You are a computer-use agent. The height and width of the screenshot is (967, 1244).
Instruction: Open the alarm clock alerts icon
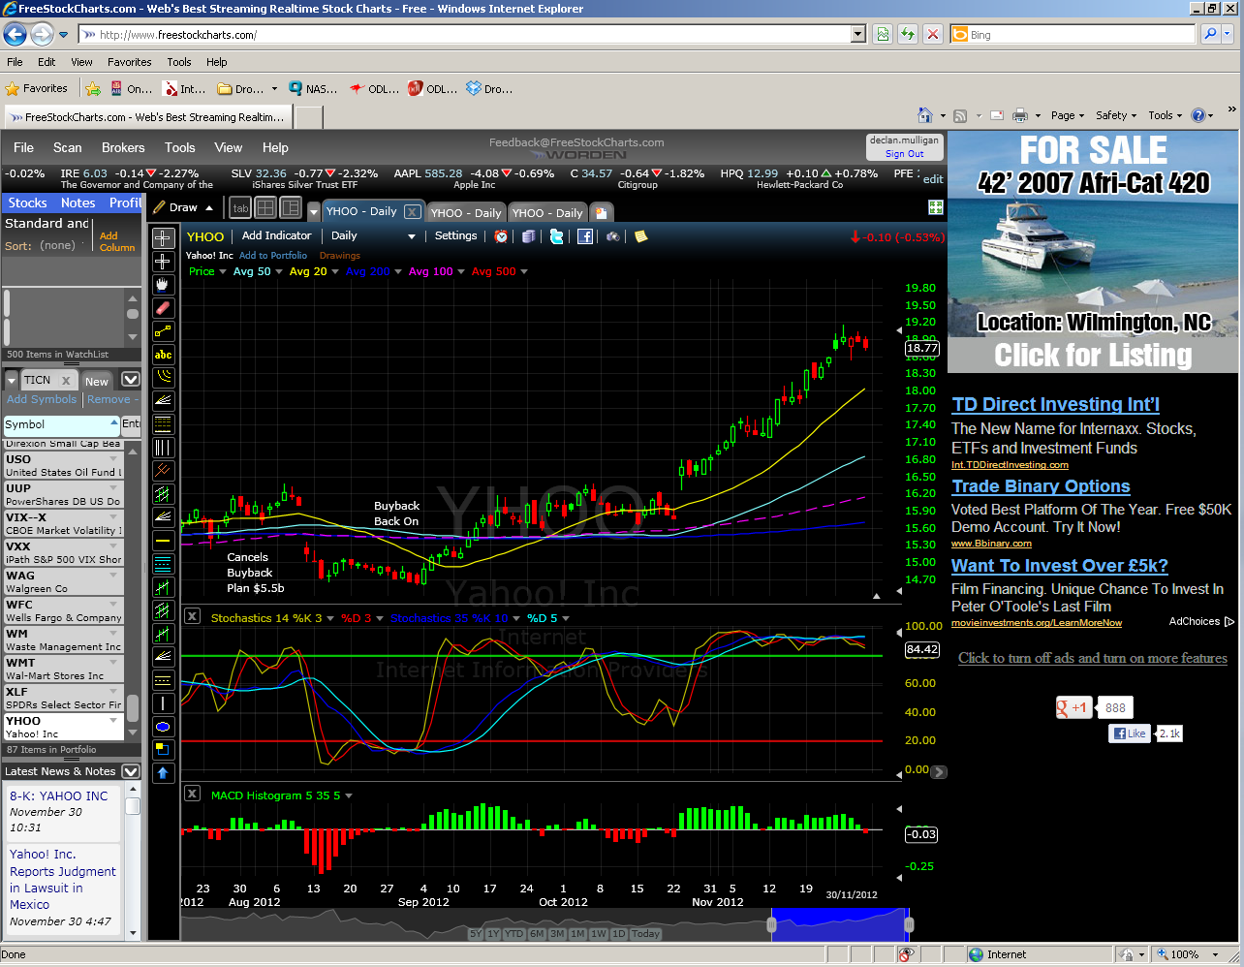click(501, 236)
